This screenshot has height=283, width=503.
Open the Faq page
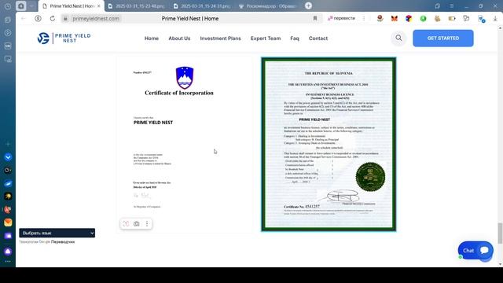click(x=295, y=39)
